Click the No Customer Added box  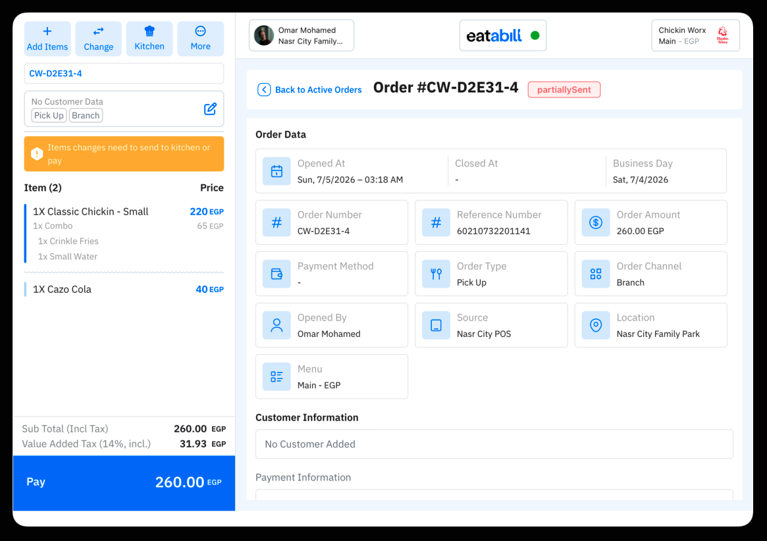[494, 444]
